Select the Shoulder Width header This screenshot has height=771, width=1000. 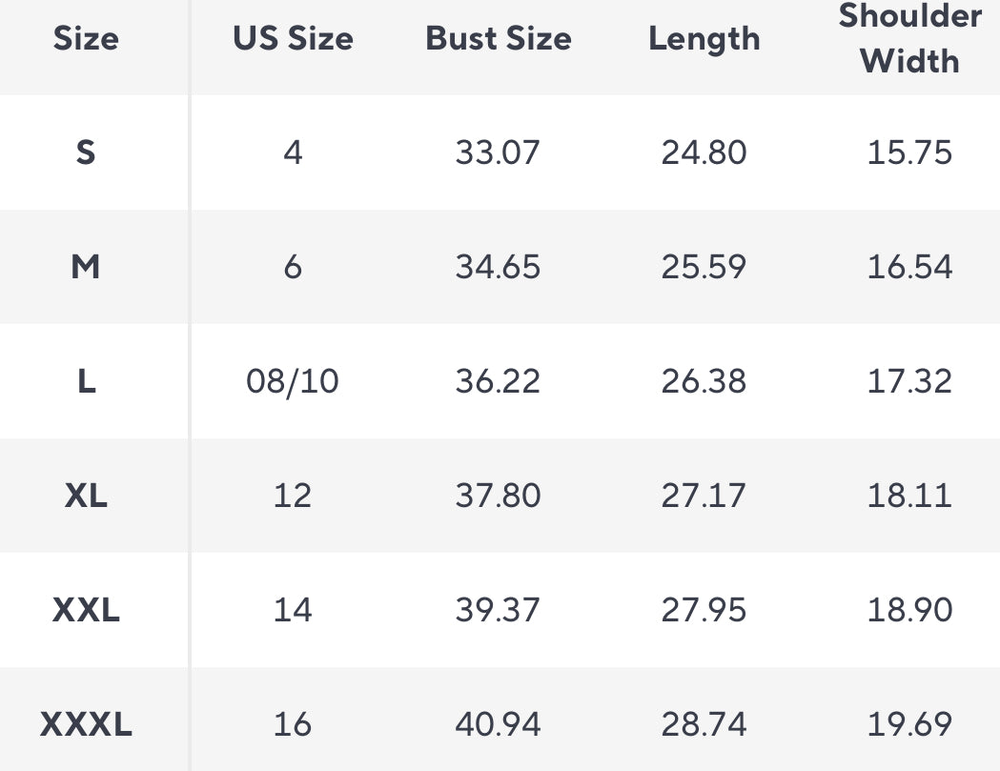(x=909, y=39)
